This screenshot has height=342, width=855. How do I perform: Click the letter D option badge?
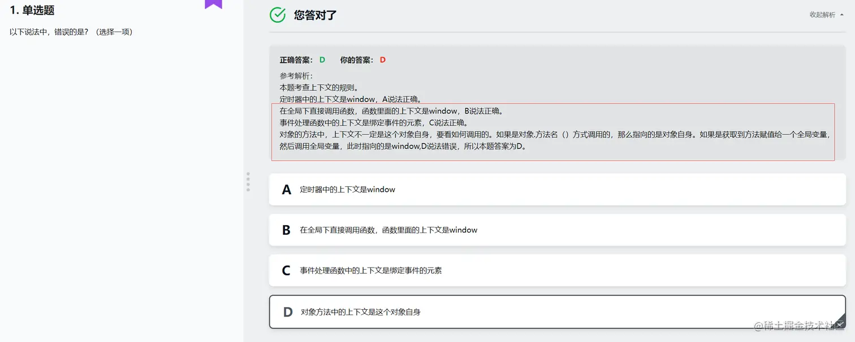(288, 312)
